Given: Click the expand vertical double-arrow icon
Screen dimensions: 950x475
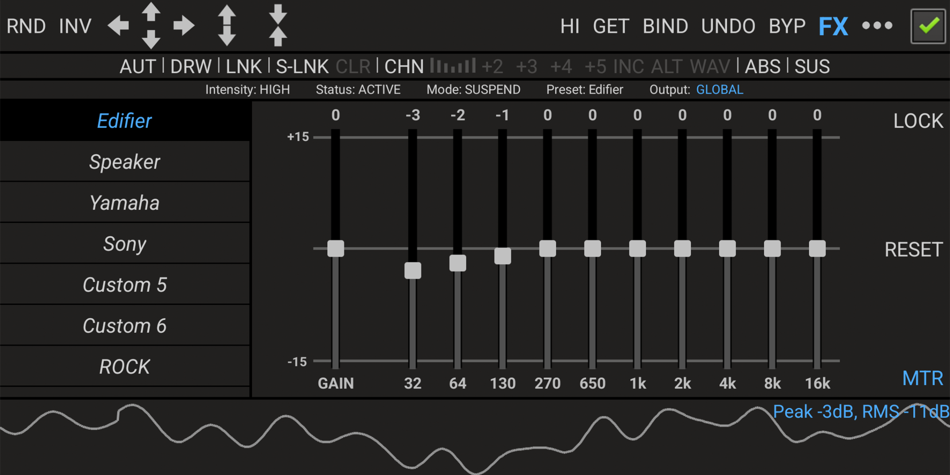Looking at the screenshot, I should (x=227, y=26).
